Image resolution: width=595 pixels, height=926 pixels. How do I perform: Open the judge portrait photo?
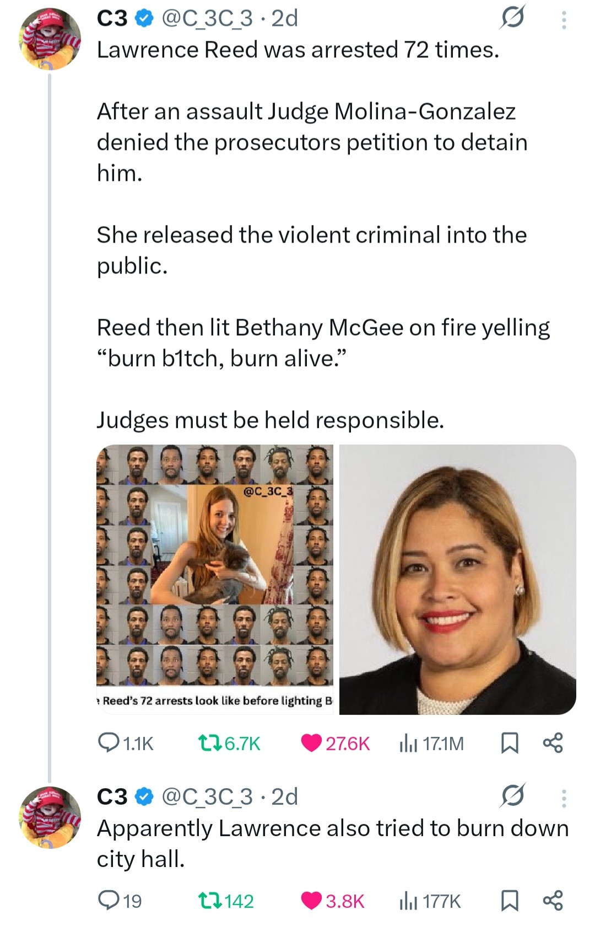tap(457, 579)
